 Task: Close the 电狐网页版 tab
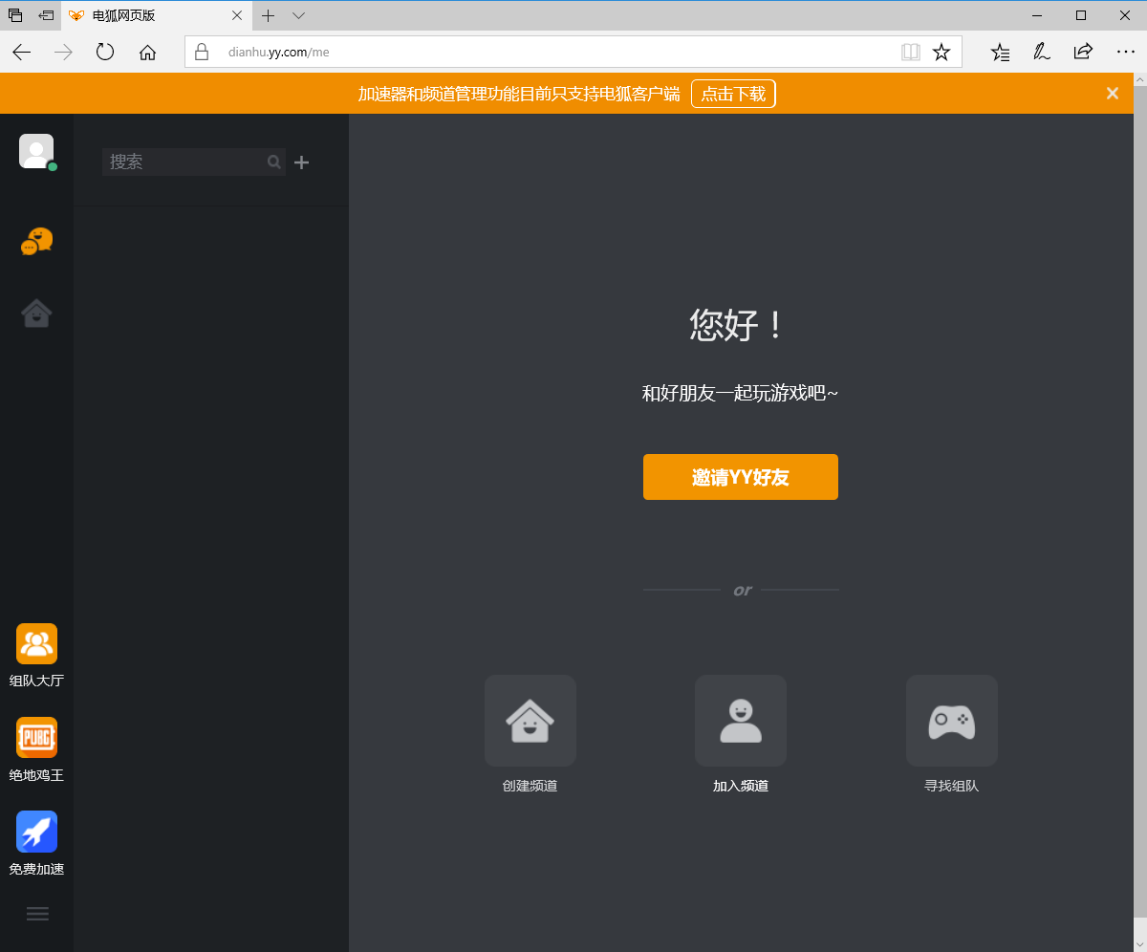pyautogui.click(x=237, y=15)
